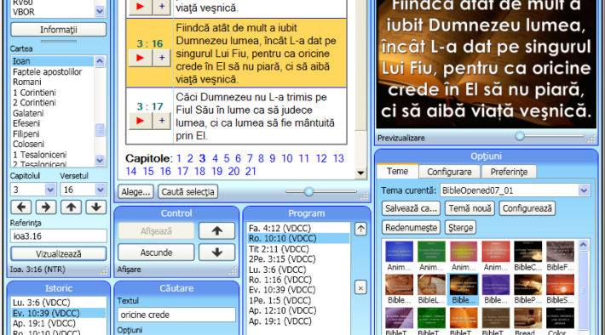Switch to the Configurare tab
The width and height of the screenshot is (605, 335).
click(449, 172)
